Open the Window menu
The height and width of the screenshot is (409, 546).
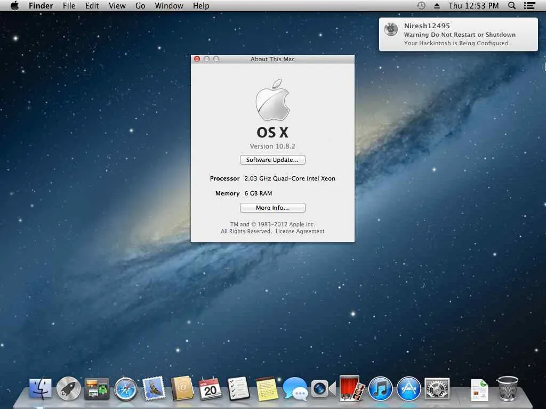[x=169, y=5]
